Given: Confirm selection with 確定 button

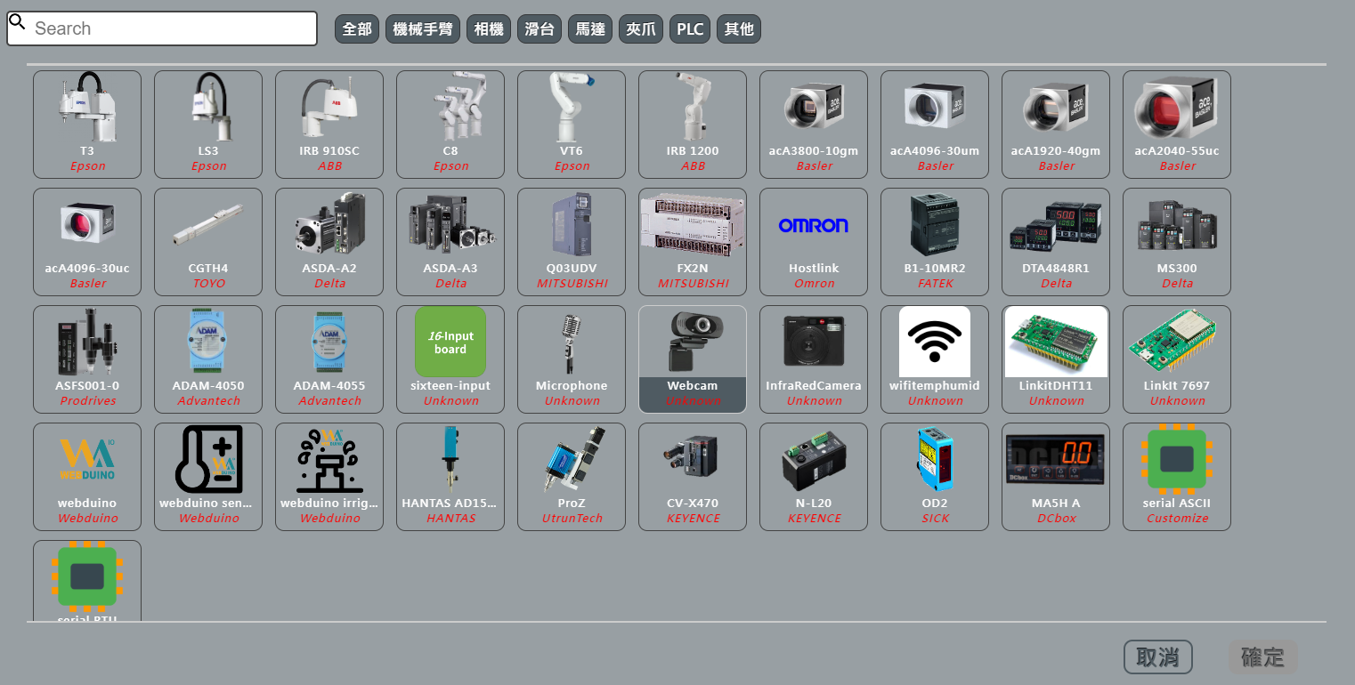Looking at the screenshot, I should point(1262,657).
